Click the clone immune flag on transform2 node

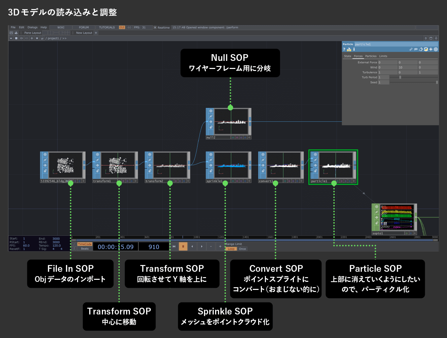(149, 160)
